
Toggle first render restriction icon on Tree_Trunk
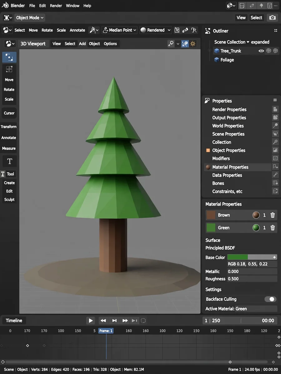pyautogui.click(x=269, y=51)
